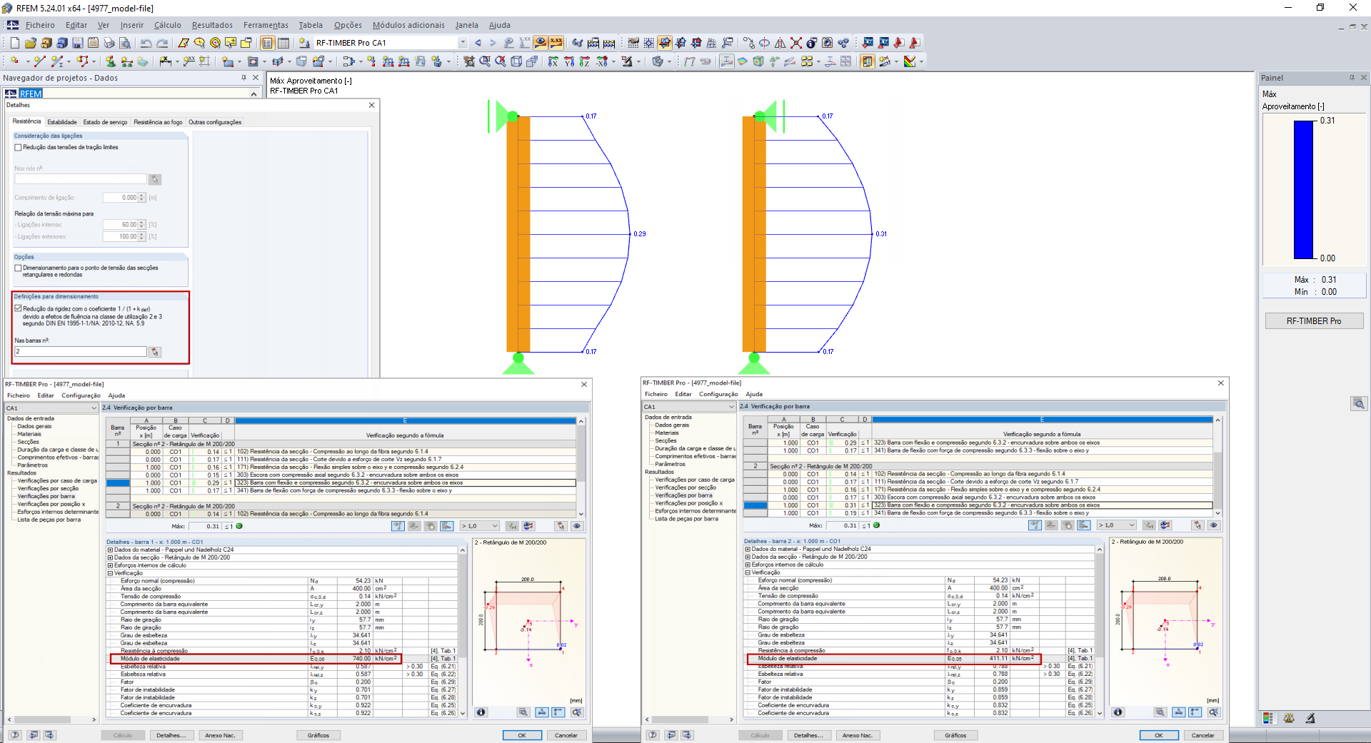The width and height of the screenshot is (1371, 743).
Task: Click the info icon under left section graphic
Action: pyautogui.click(x=481, y=712)
